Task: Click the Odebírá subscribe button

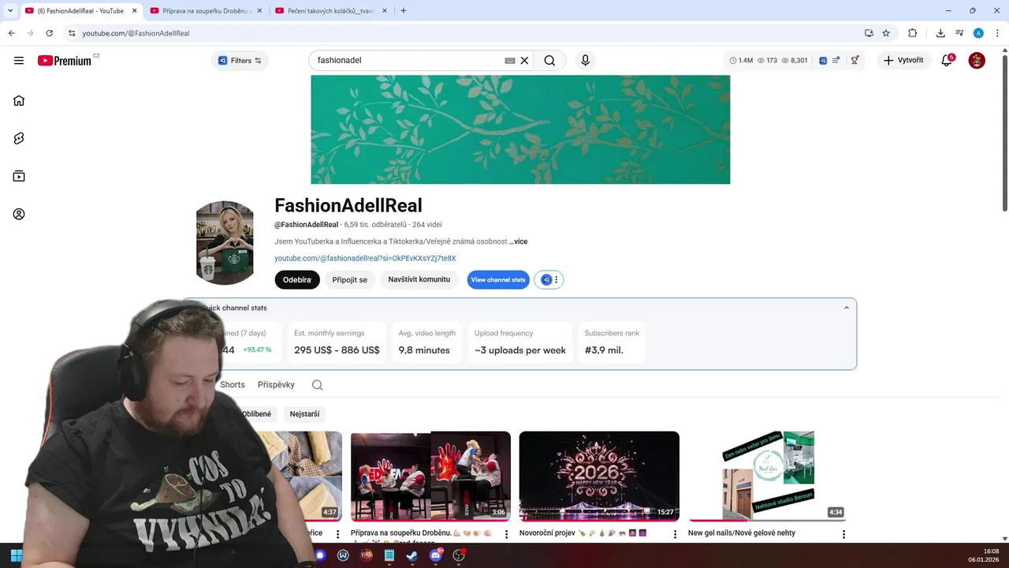Action: (297, 280)
